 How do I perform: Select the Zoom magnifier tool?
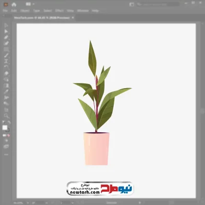click(6, 116)
